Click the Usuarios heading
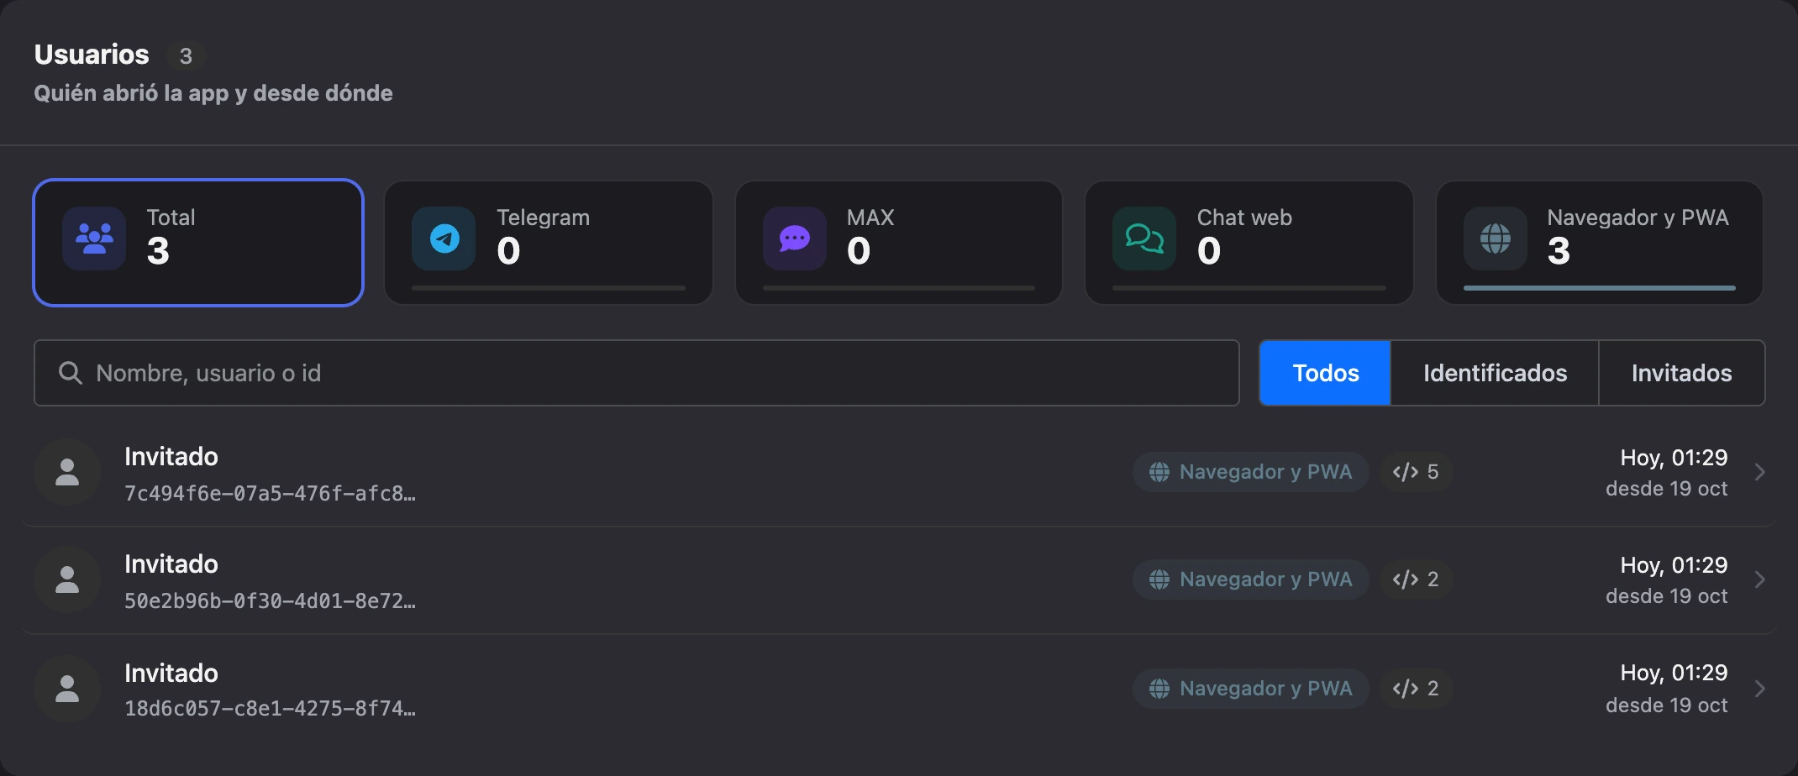1798x776 pixels. [x=92, y=55]
